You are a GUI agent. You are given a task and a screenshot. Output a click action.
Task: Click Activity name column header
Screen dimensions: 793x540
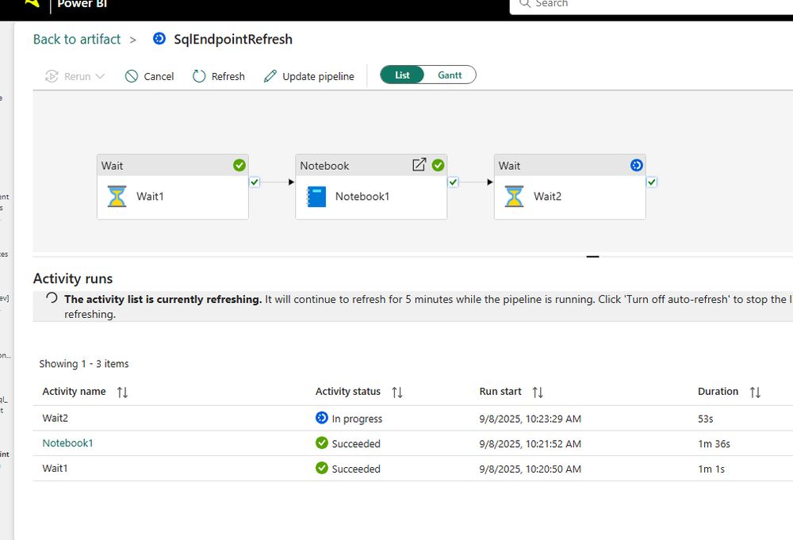pyautogui.click(x=74, y=392)
